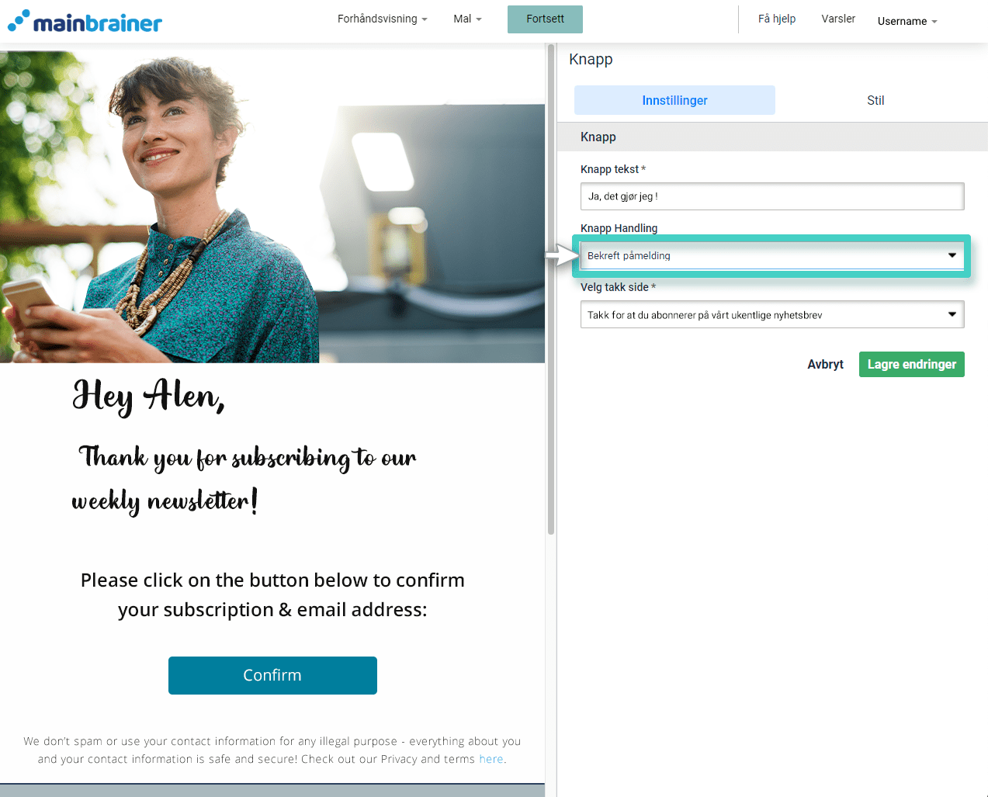Click the Avbryt link
This screenshot has width=988, height=797.
(825, 365)
